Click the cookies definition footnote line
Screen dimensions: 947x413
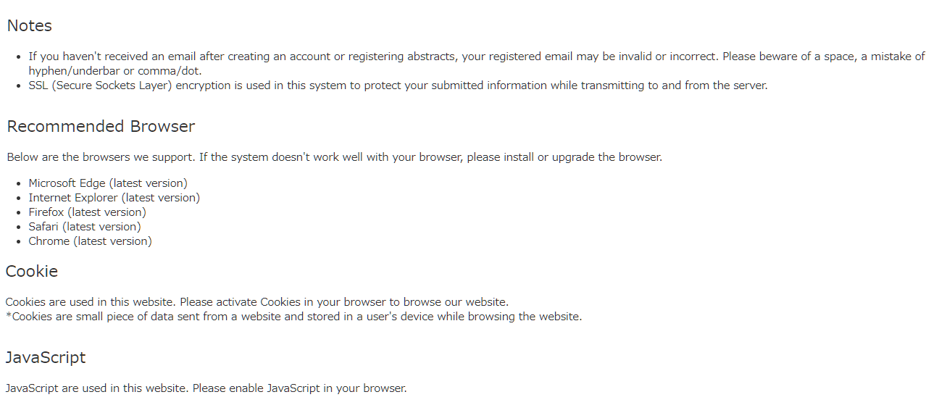pos(293,317)
